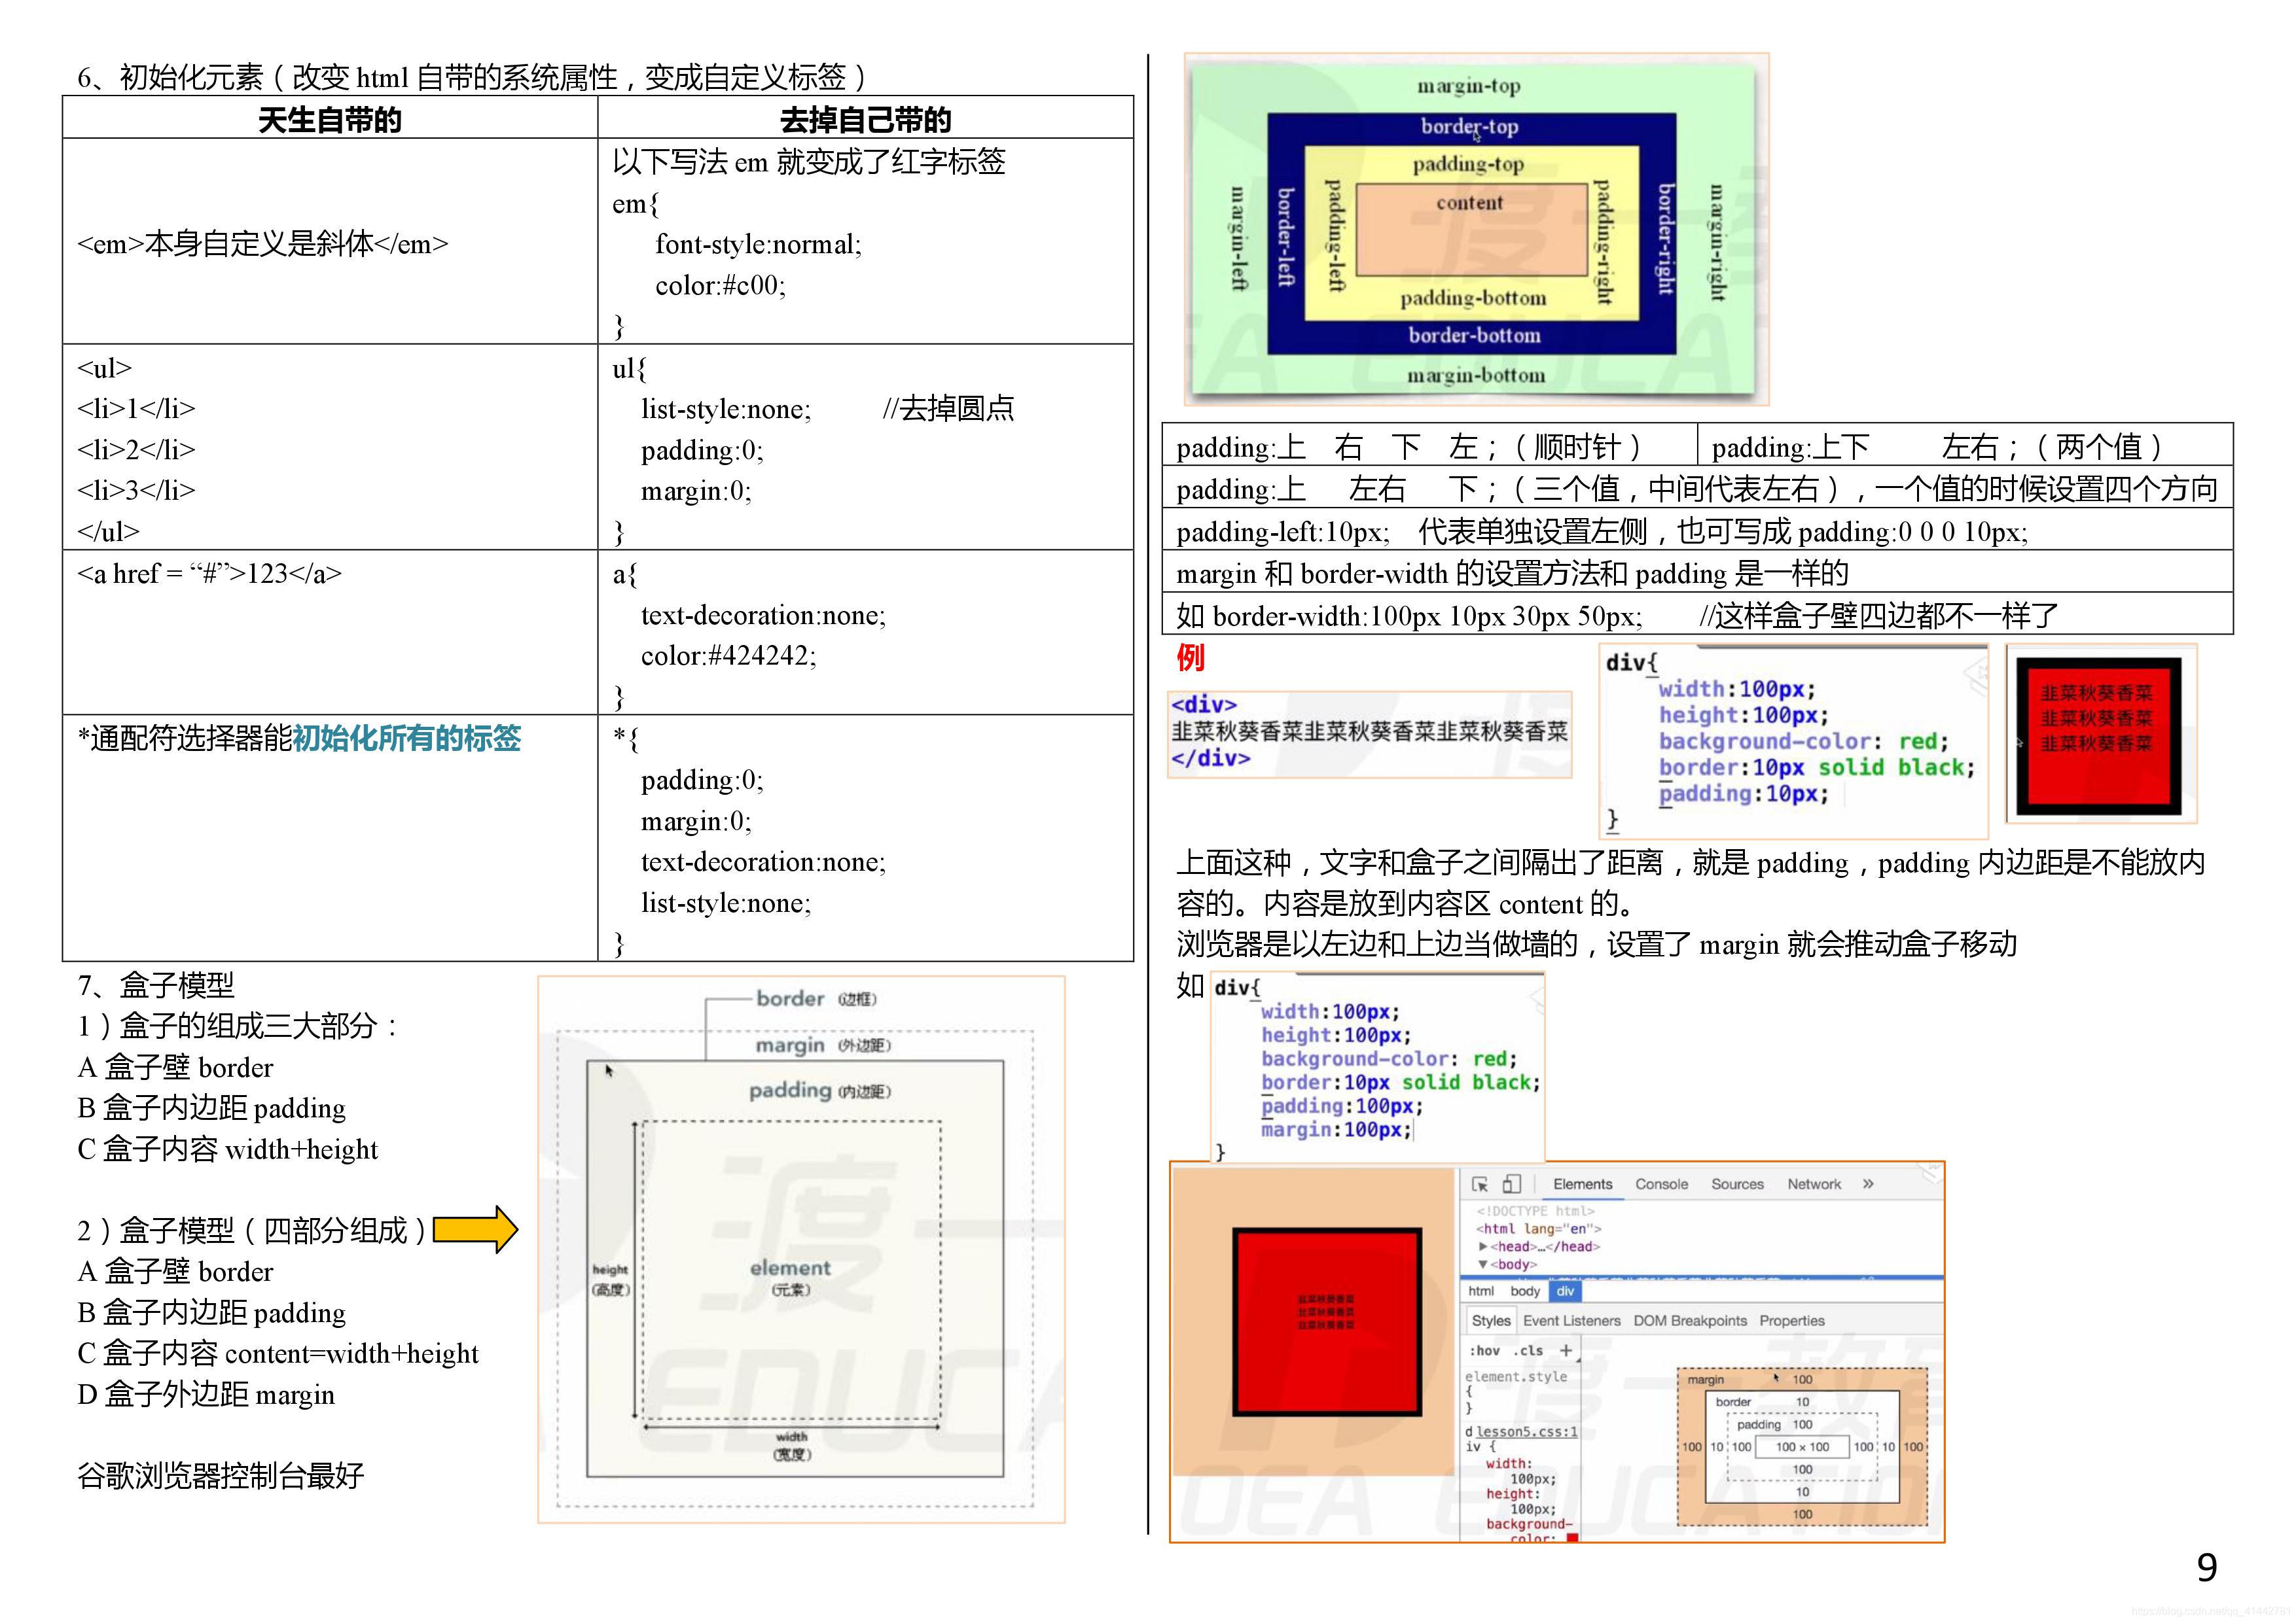The image size is (2296, 1623).
Task: Click the margin label in box model diagram
Action: 1706,1380
